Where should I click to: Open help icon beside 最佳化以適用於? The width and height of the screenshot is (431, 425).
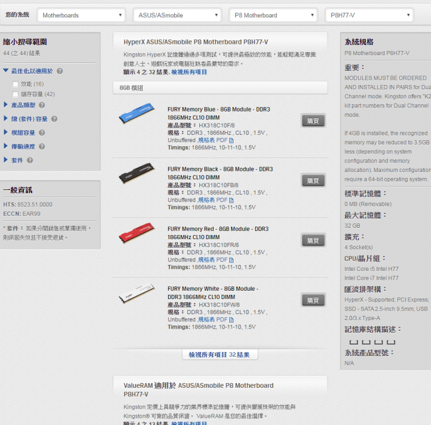click(60, 71)
